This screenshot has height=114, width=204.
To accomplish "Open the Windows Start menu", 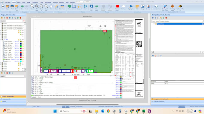I will (x=55, y=111).
